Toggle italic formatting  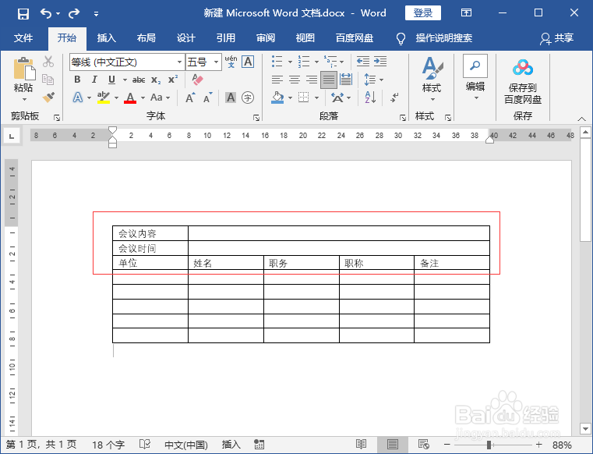94,80
